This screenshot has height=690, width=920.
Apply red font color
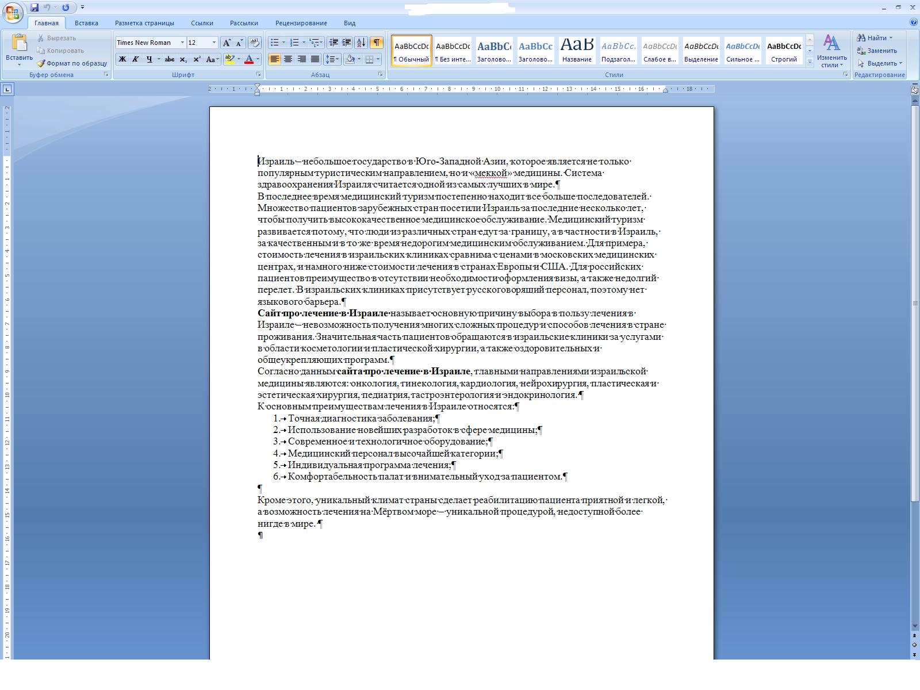(x=249, y=59)
